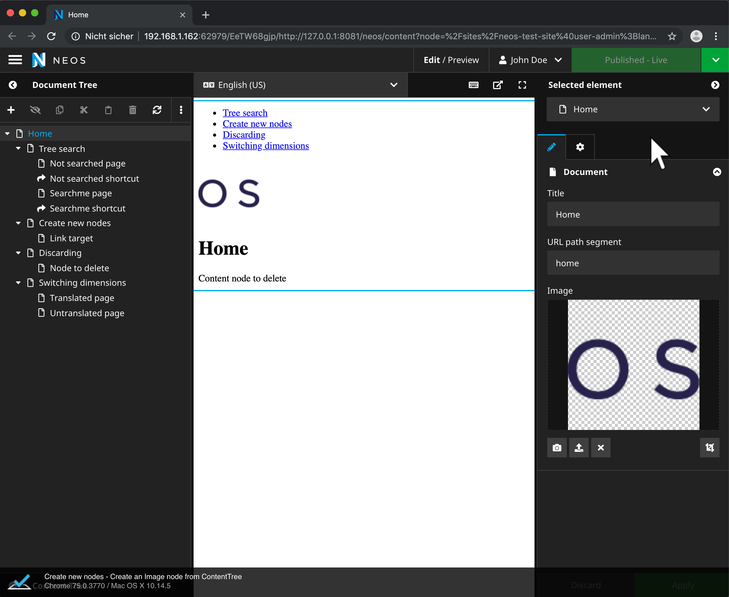Click the Published - Live button
729x597 pixels.
[x=636, y=60]
